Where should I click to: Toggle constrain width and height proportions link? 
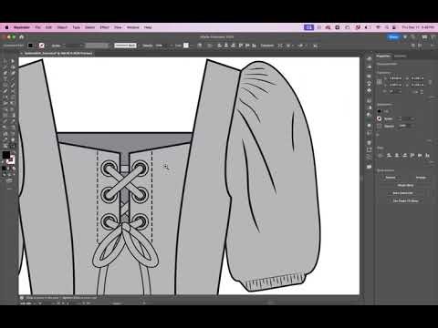430,82
